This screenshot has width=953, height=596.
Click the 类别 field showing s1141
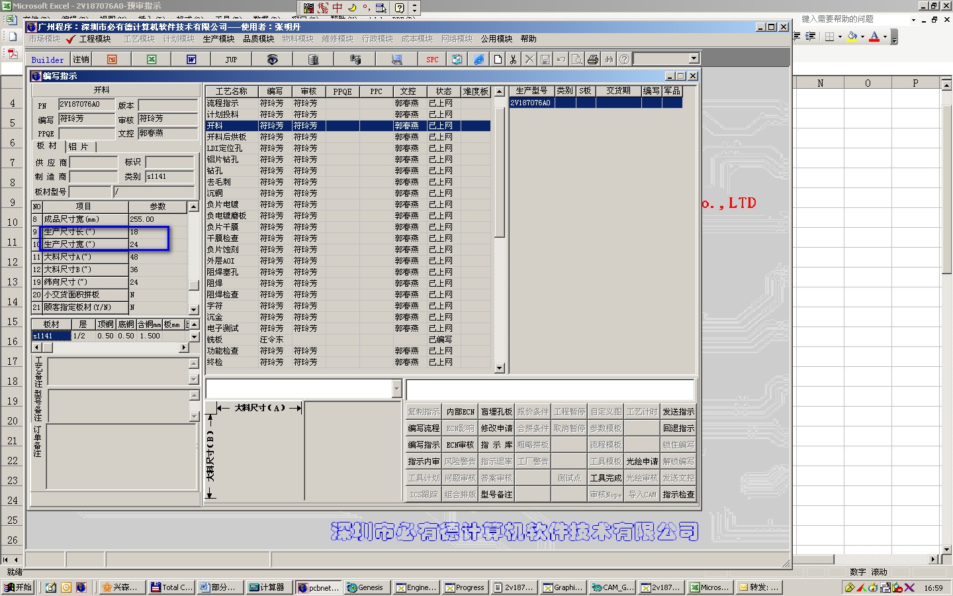(x=170, y=177)
